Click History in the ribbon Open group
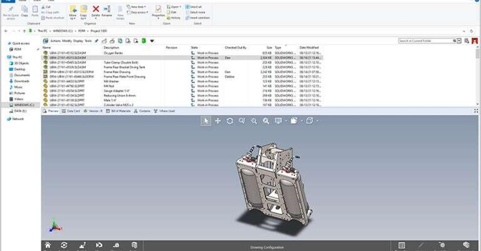The image size is (481, 251). pos(174,18)
